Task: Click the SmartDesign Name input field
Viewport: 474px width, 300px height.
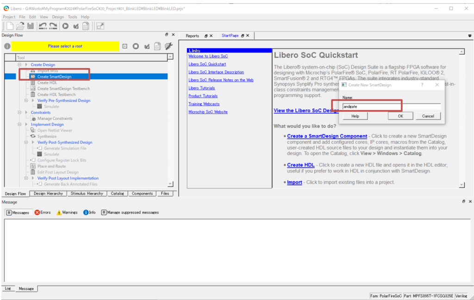Action: (391, 106)
